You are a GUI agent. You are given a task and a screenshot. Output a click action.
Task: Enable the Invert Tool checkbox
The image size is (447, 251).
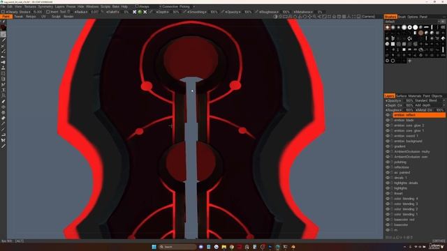(48, 12)
